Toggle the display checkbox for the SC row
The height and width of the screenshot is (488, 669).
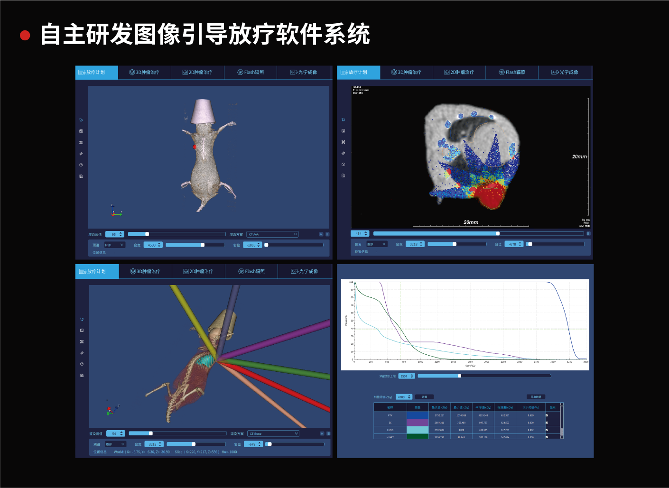(x=547, y=423)
